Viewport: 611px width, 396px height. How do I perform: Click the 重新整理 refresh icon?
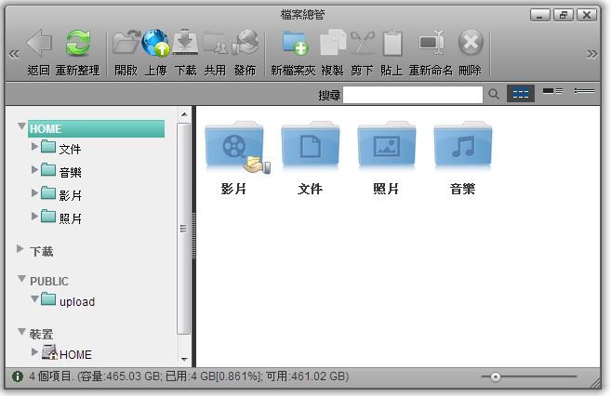coord(76,44)
